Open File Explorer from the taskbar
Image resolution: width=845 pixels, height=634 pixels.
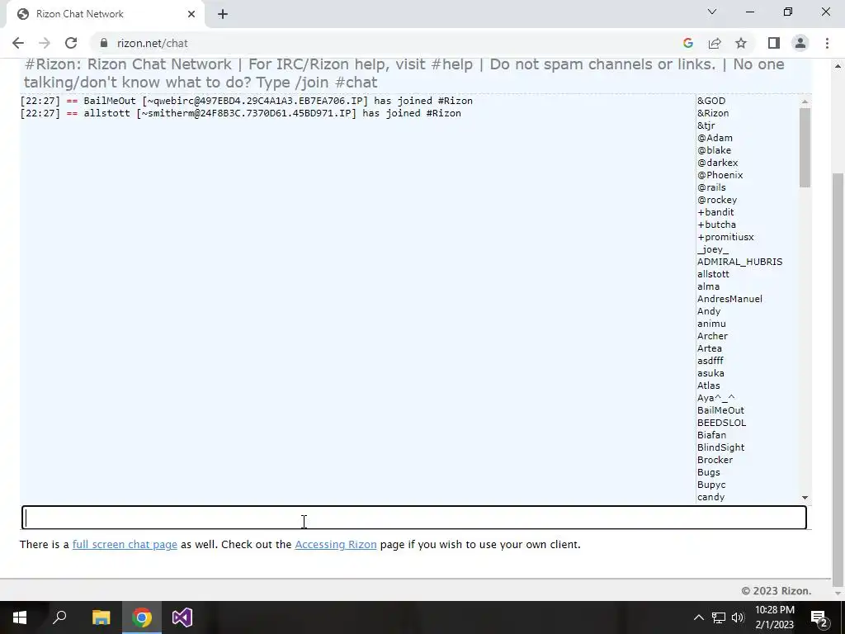click(101, 617)
